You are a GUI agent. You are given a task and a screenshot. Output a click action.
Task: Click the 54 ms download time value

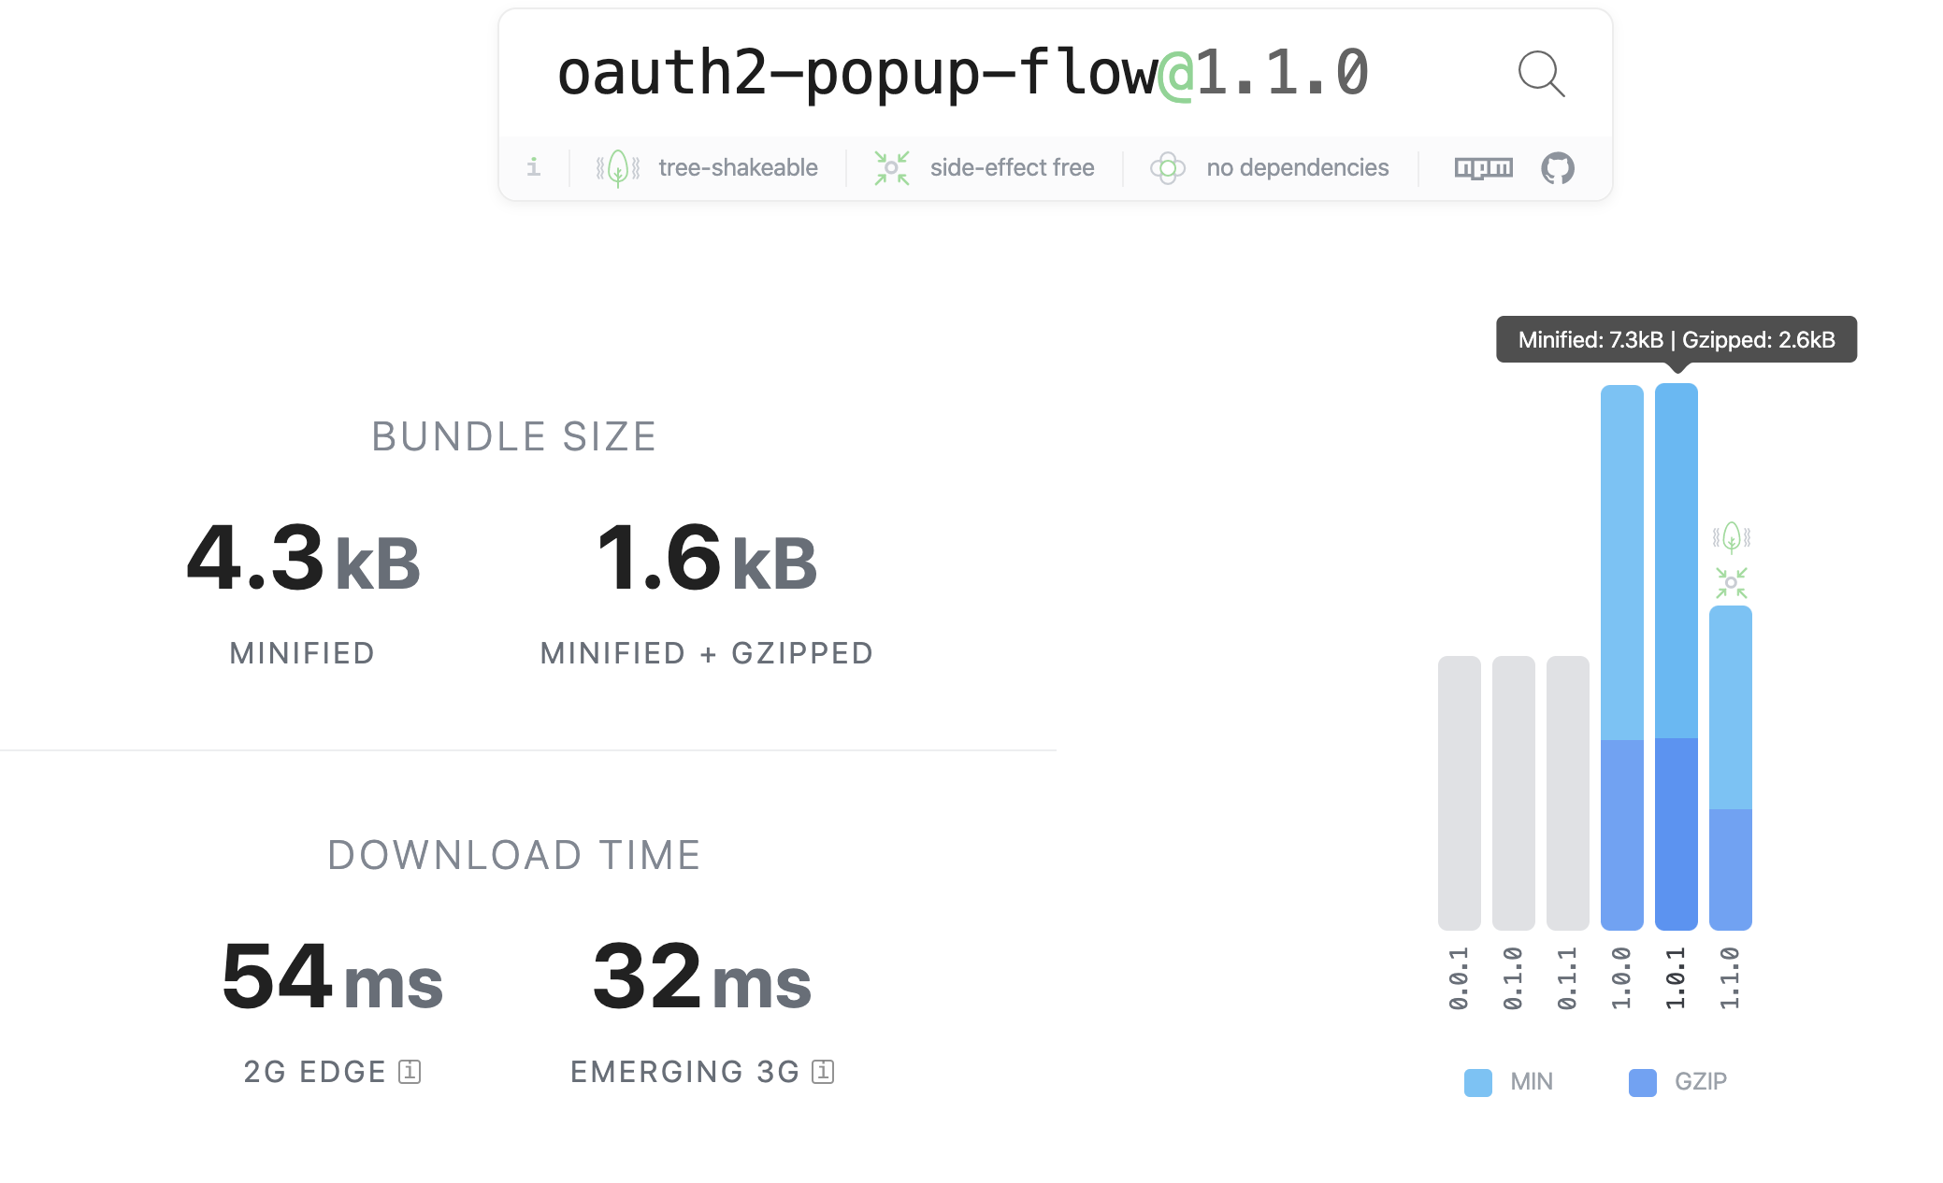click(332, 976)
